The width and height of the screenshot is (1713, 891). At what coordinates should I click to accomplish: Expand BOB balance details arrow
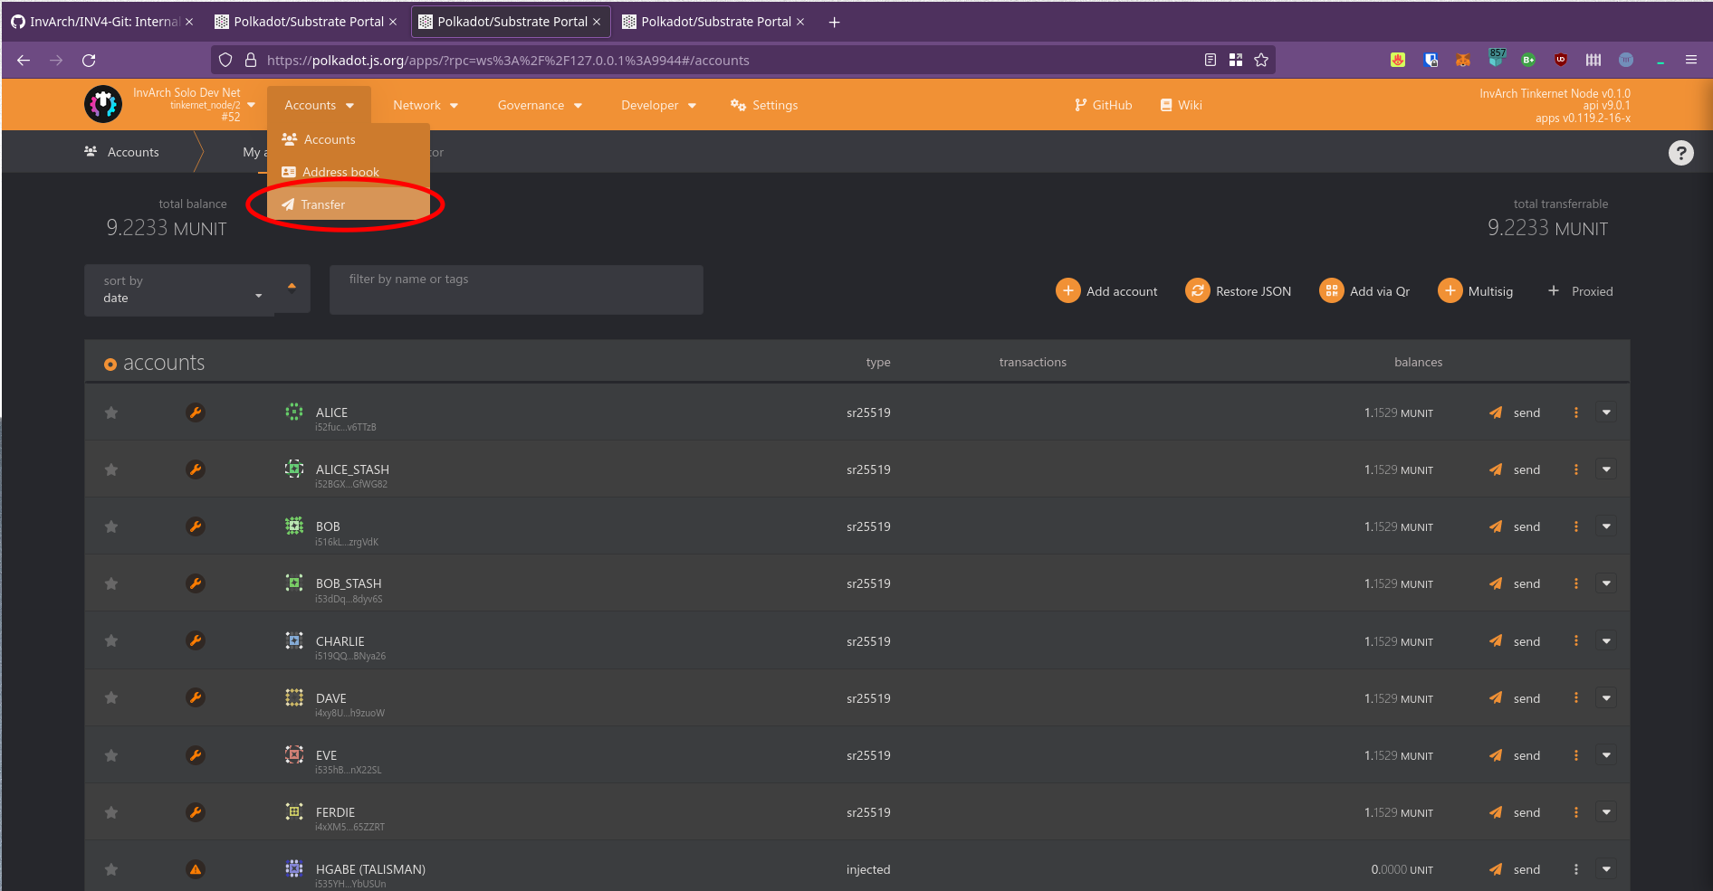1606,526
